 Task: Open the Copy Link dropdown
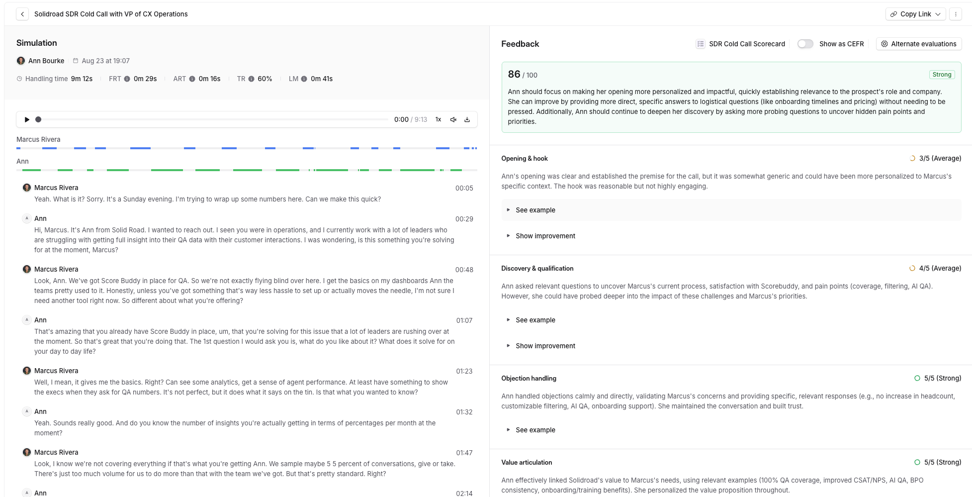point(915,14)
